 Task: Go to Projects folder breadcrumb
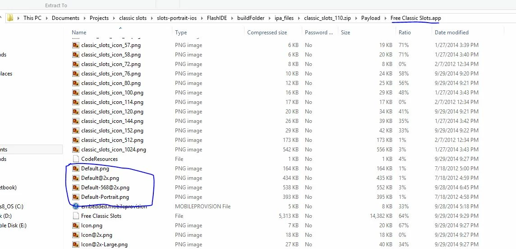[99, 18]
